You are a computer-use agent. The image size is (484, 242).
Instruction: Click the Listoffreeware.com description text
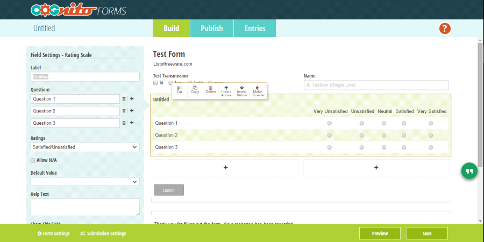173,64
